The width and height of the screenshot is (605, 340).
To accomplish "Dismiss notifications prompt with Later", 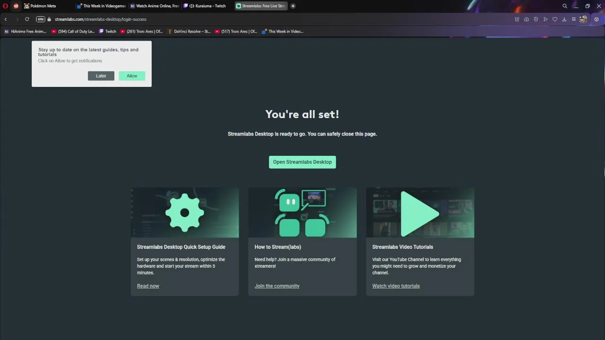I will tap(101, 76).
